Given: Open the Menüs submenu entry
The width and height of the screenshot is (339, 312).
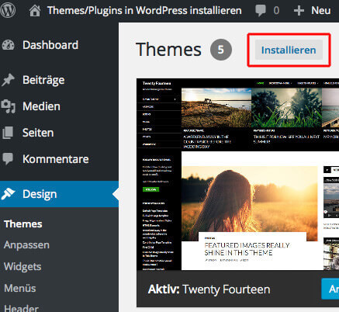Looking at the screenshot, I should (20, 288).
